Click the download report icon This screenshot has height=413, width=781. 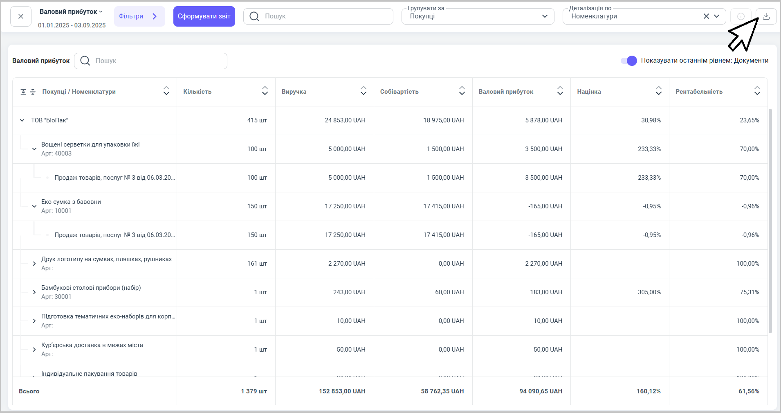(766, 16)
